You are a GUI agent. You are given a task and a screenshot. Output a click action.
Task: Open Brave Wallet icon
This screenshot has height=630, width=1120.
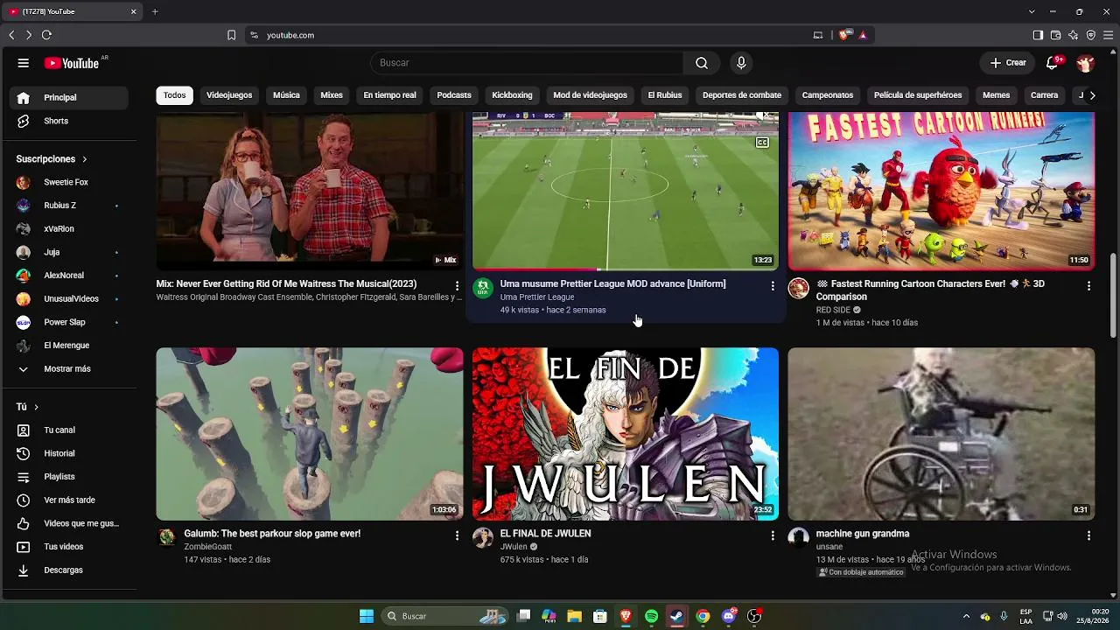1055,35
